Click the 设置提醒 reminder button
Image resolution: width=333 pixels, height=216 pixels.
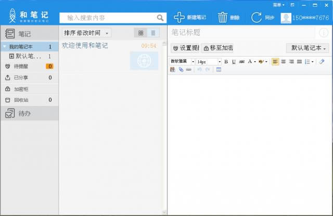pyautogui.click(x=185, y=48)
